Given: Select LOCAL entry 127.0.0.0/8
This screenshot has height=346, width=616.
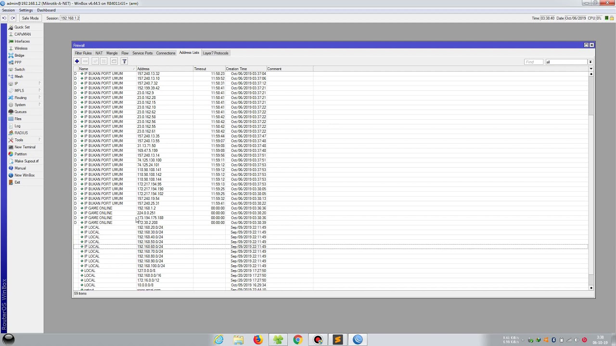Looking at the screenshot, I should click(331, 271).
